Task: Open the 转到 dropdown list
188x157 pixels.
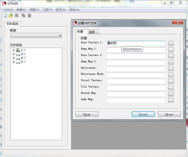Action: 36,36
